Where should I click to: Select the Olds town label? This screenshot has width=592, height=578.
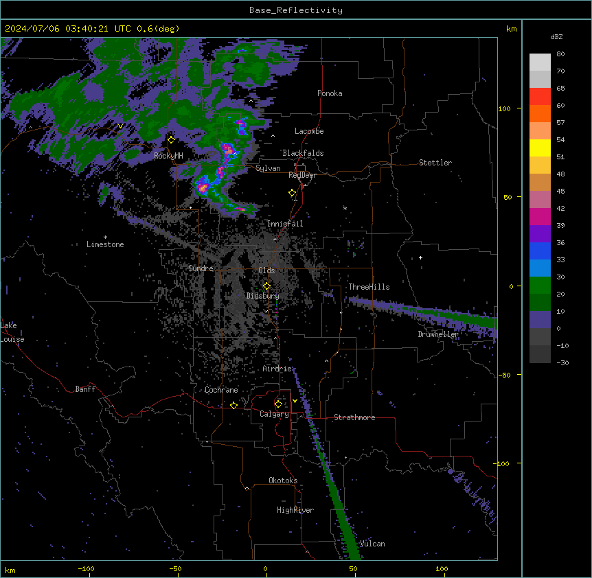coord(266,270)
